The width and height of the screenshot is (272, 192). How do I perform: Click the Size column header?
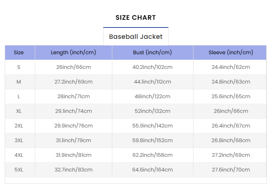click(x=19, y=52)
